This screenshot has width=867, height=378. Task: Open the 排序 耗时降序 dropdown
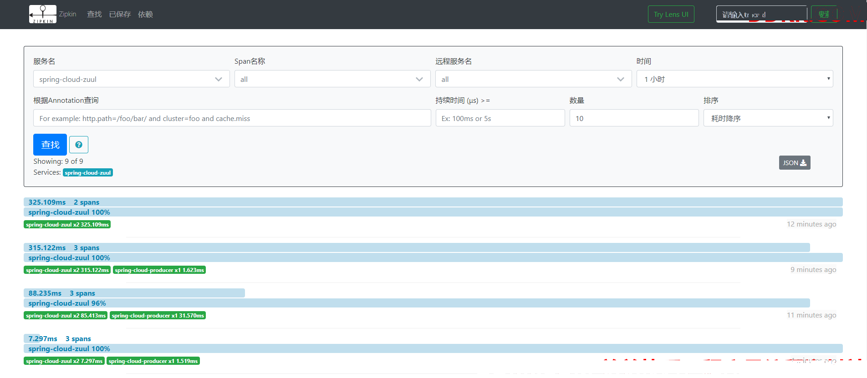click(x=768, y=118)
